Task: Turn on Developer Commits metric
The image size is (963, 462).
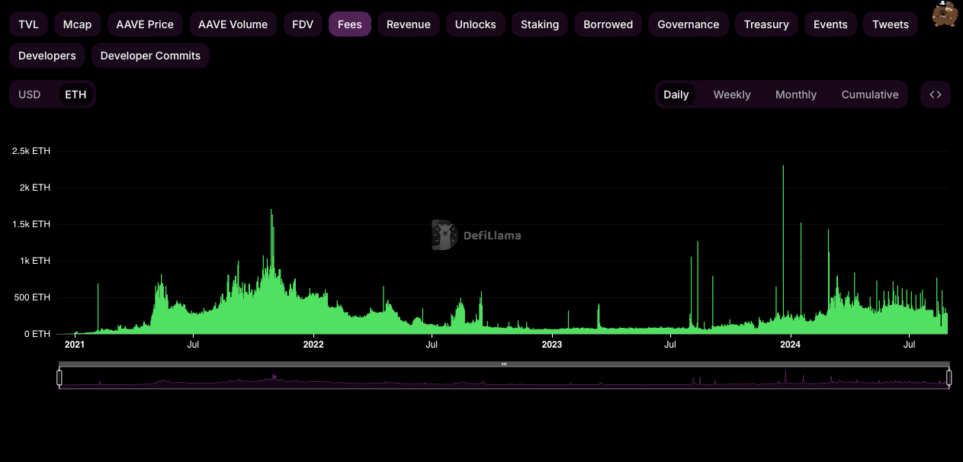Action: [150, 56]
